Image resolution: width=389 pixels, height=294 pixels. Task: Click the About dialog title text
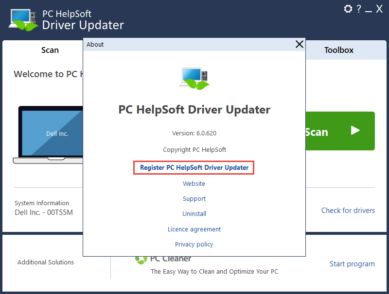pyautogui.click(x=95, y=45)
